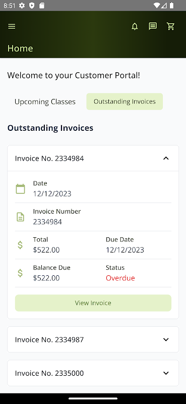
Task: Click the View Invoice button
Action: click(93, 303)
